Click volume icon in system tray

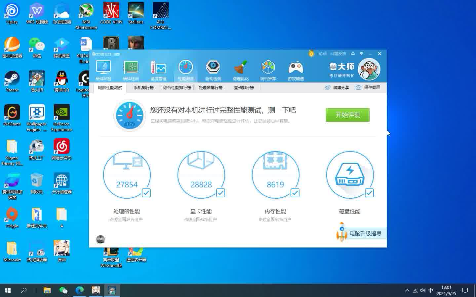423,290
